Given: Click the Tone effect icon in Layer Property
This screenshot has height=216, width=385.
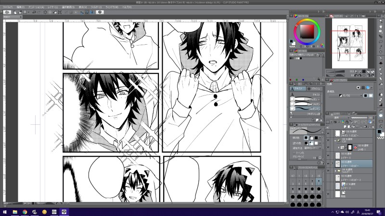Looking at the screenshot, I should click(x=363, y=88).
